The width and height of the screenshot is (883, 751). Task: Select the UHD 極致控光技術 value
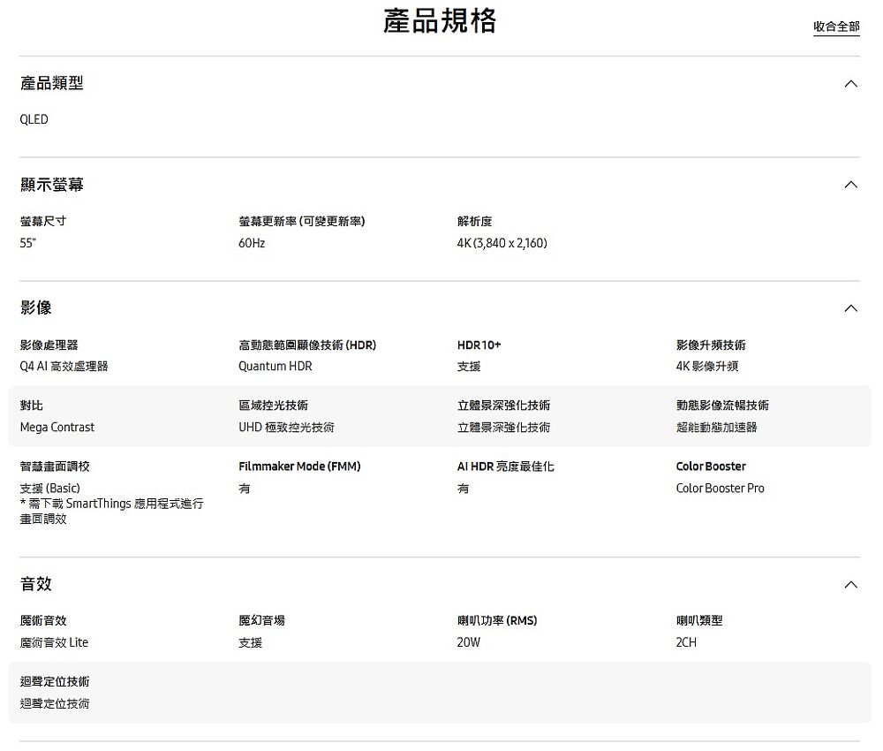(x=286, y=427)
